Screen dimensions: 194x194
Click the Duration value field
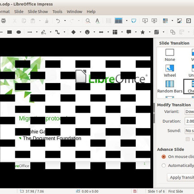189,121
